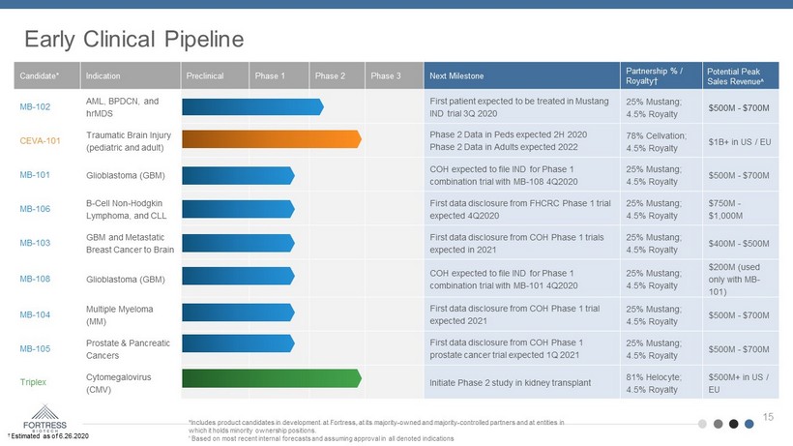Select the Phase 3 column header
The width and height of the screenshot is (793, 446).
(x=387, y=74)
